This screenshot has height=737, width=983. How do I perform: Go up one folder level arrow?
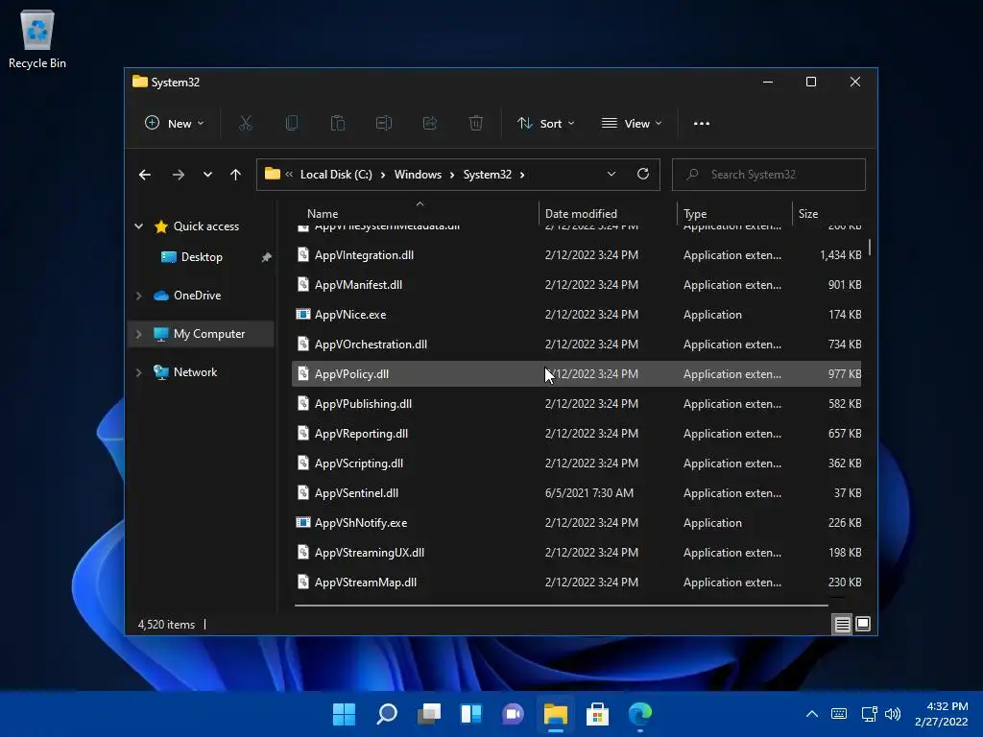point(235,175)
